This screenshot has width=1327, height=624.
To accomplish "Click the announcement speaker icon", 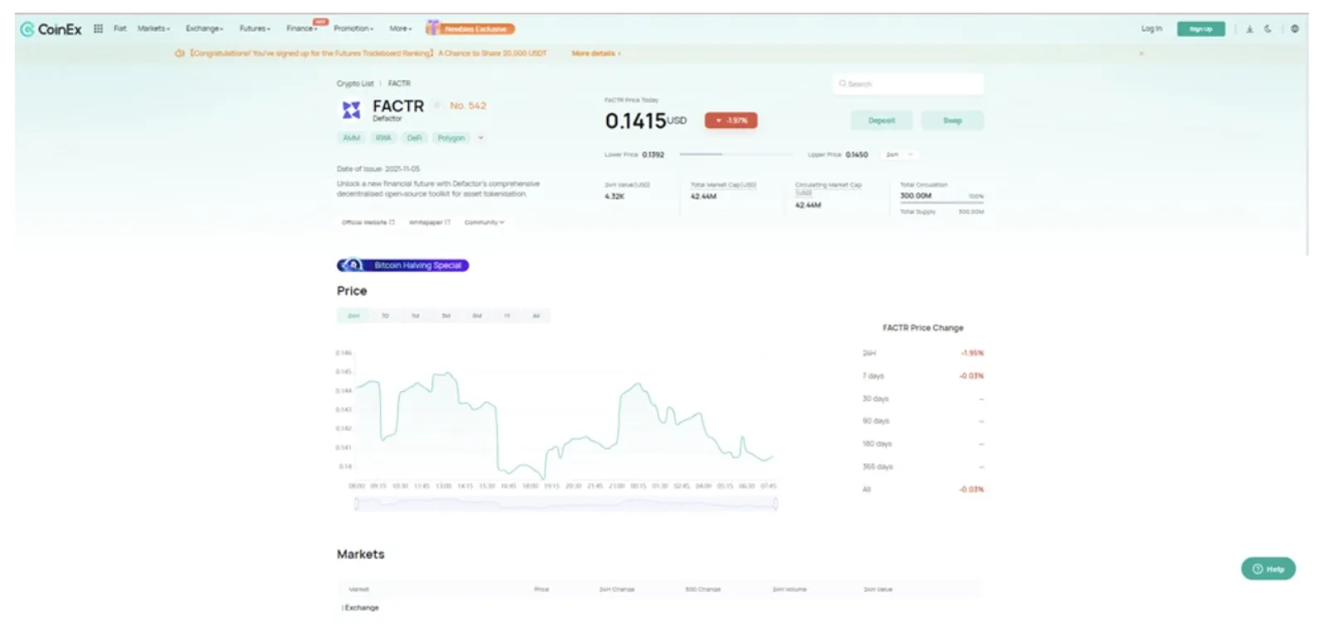I will (179, 53).
